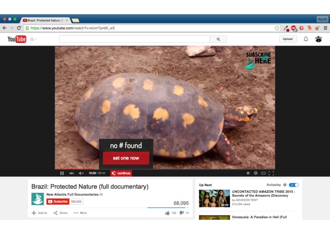
Task: Open Venezuela: A Paradise in Hell video
Action: coord(259,217)
